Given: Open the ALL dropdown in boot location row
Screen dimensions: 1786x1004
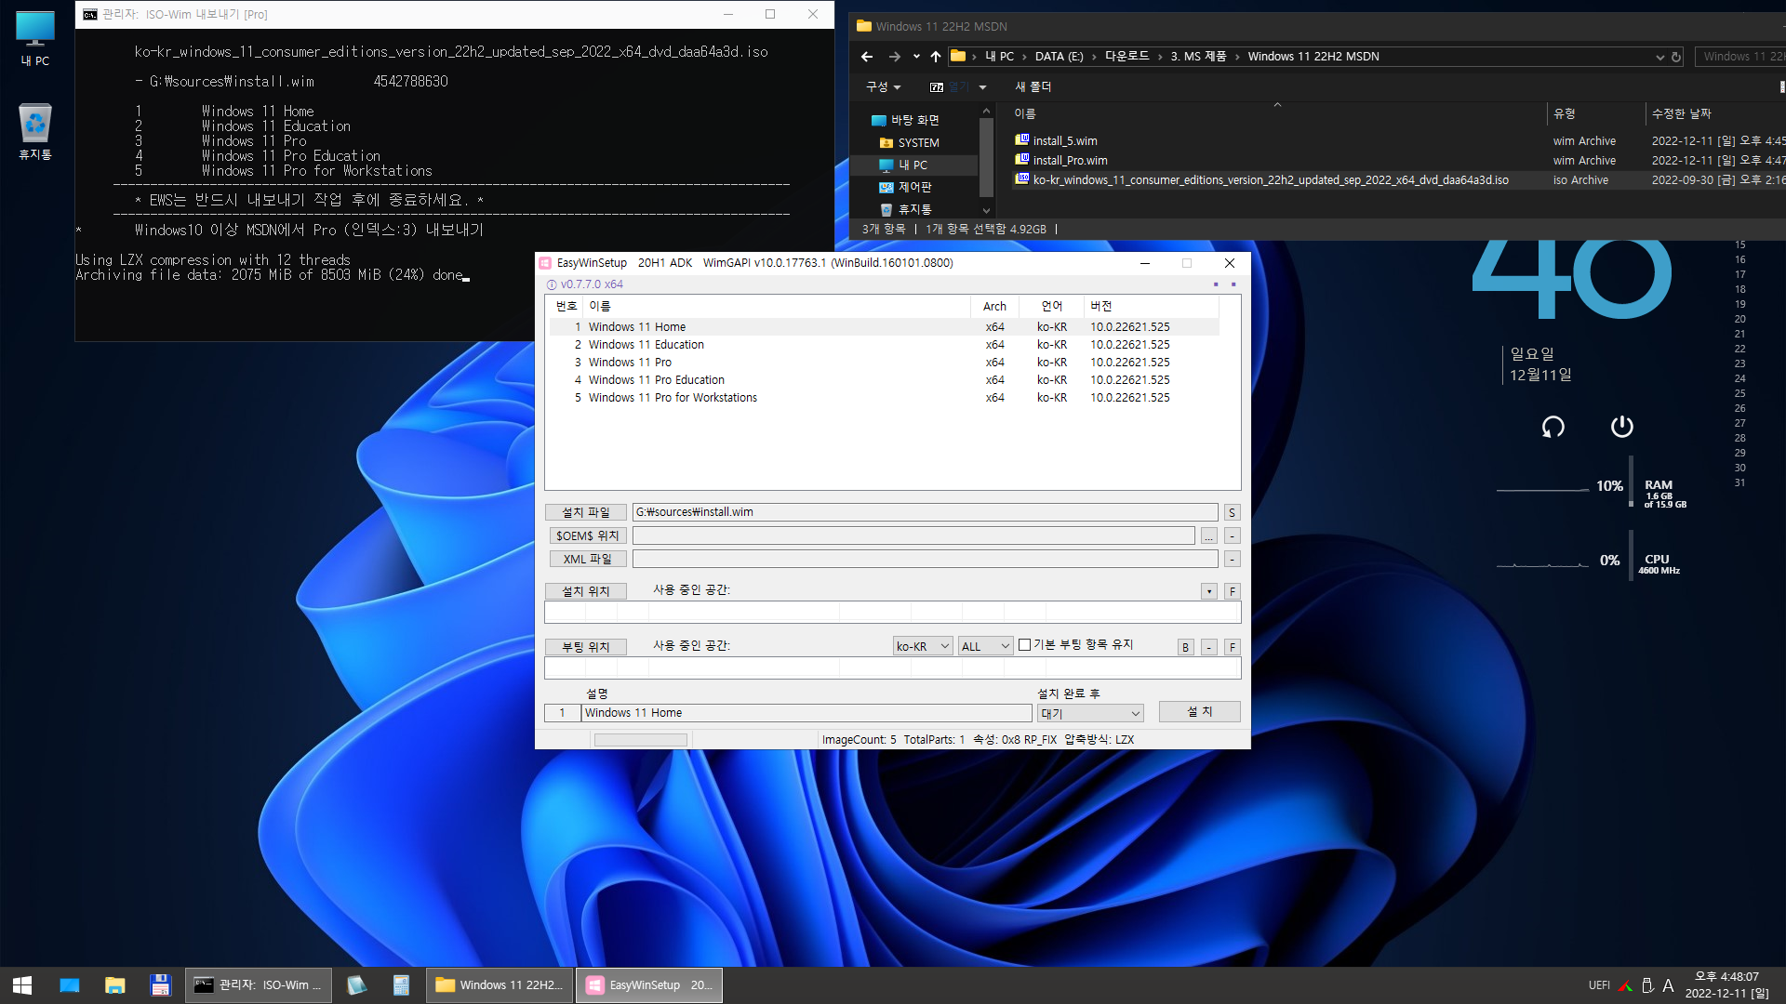Looking at the screenshot, I should click(985, 646).
